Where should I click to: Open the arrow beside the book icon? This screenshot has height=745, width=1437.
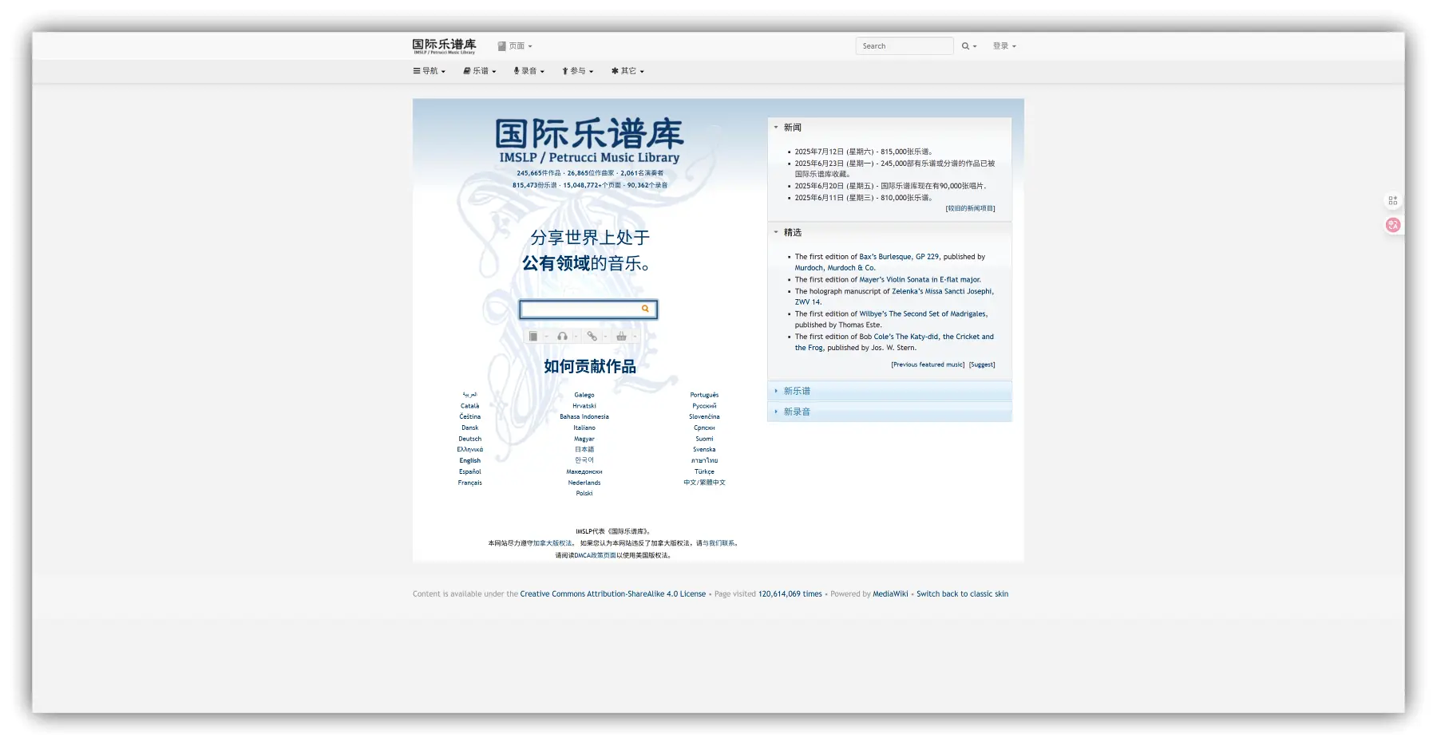pos(547,337)
